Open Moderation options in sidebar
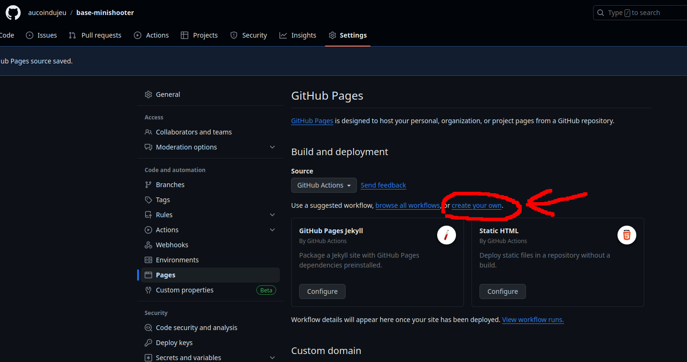Screen dimensions: 687x362 [210, 147]
